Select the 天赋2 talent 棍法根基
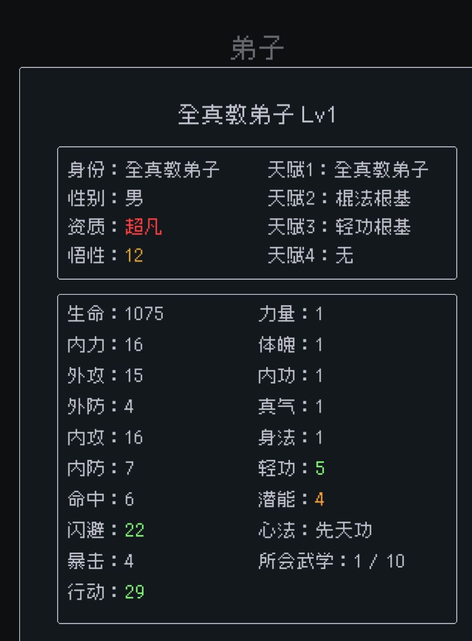Image resolution: width=472 pixels, height=641 pixels. tap(373, 199)
